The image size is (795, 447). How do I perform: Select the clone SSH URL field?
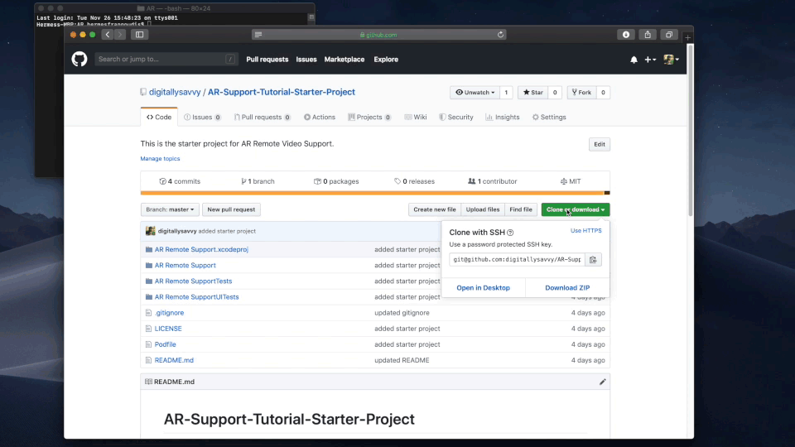(x=517, y=259)
